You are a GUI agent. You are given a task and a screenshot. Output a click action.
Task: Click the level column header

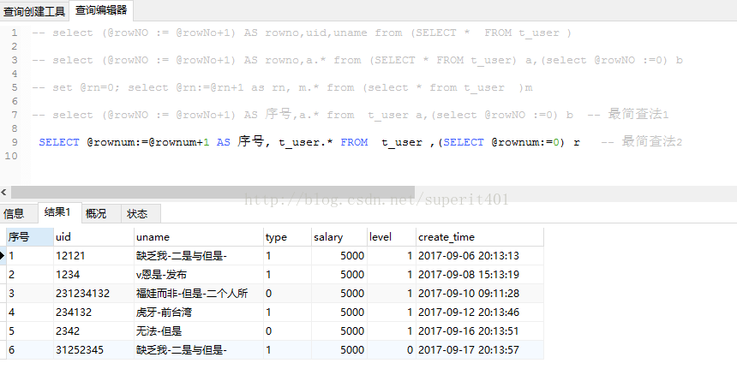pos(391,237)
